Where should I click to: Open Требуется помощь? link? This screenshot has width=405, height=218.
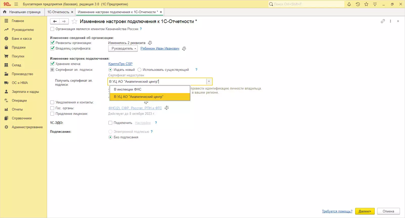pos(337,211)
